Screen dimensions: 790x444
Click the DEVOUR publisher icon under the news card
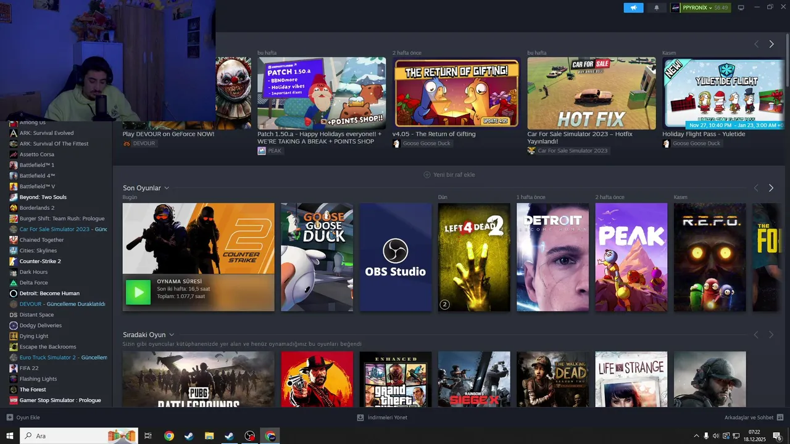tap(127, 144)
